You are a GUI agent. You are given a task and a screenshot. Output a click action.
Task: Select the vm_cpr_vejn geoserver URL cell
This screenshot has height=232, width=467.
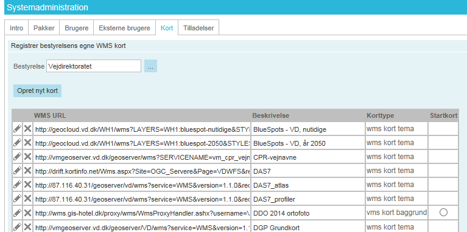tap(142, 157)
